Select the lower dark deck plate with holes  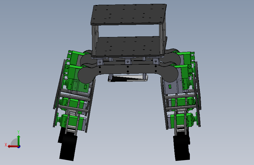(x=129, y=46)
